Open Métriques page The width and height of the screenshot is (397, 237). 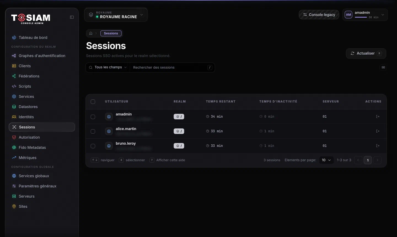pyautogui.click(x=42, y=158)
